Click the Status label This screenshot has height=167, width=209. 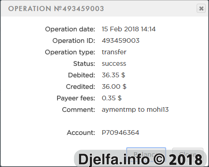(x=84, y=63)
